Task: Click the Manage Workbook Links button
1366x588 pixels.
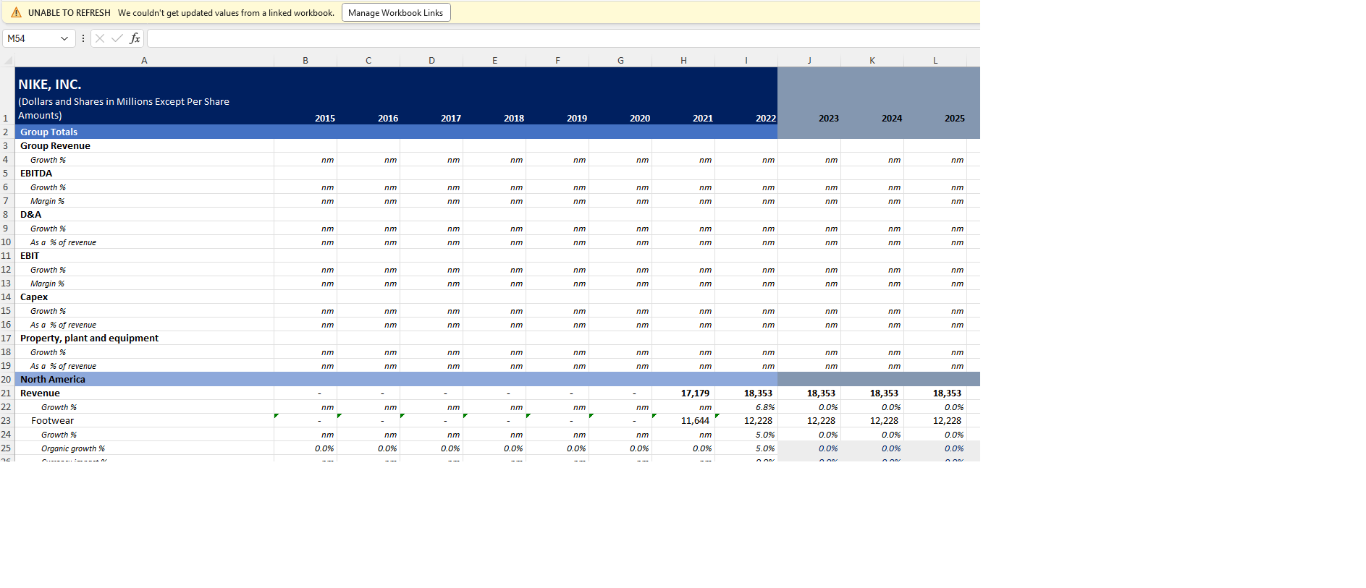Action: click(396, 12)
